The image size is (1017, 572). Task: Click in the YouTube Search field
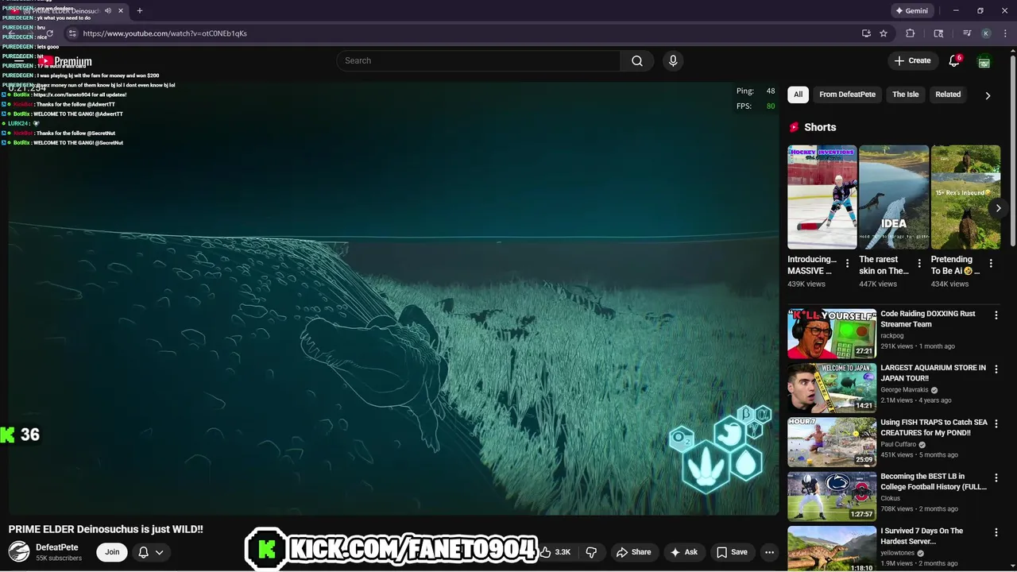478,61
